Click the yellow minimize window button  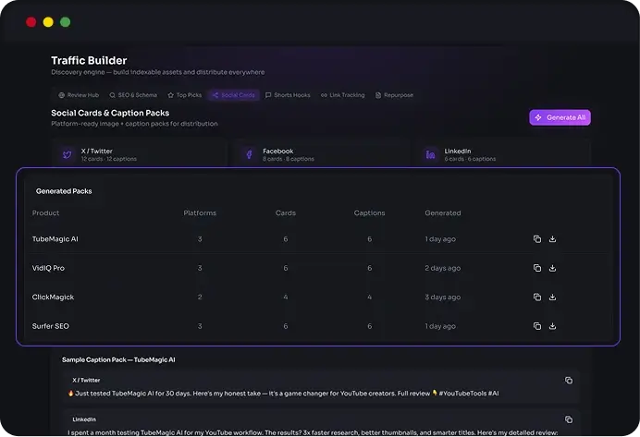(x=48, y=22)
